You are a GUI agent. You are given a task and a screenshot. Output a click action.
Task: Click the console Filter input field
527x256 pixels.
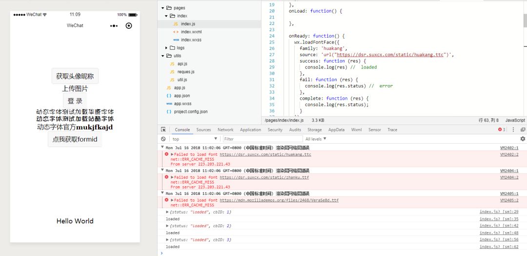click(263, 139)
